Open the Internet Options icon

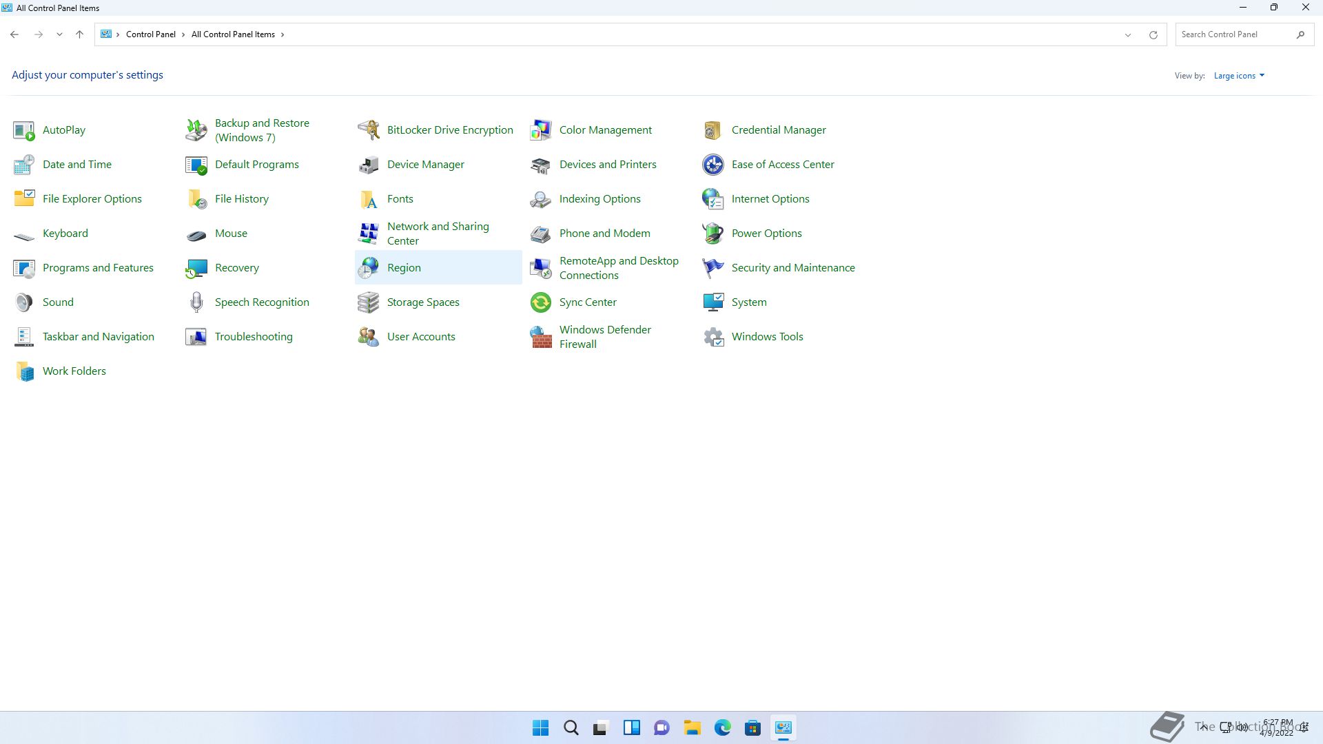[x=713, y=199]
